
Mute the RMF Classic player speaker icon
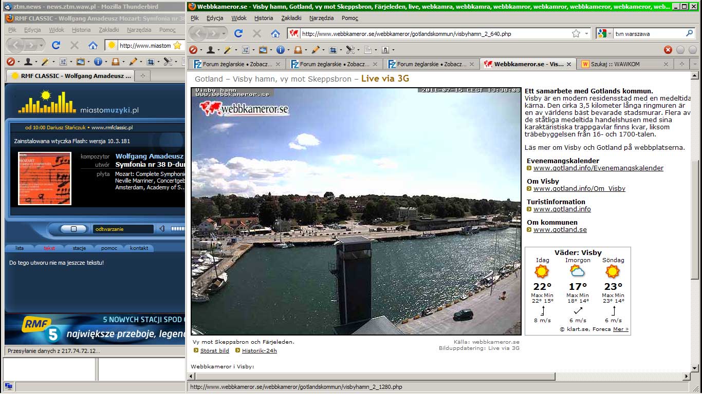[x=162, y=229]
